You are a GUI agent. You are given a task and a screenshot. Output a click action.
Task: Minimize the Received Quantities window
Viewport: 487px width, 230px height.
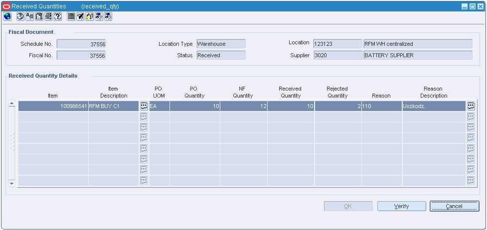tap(465, 6)
